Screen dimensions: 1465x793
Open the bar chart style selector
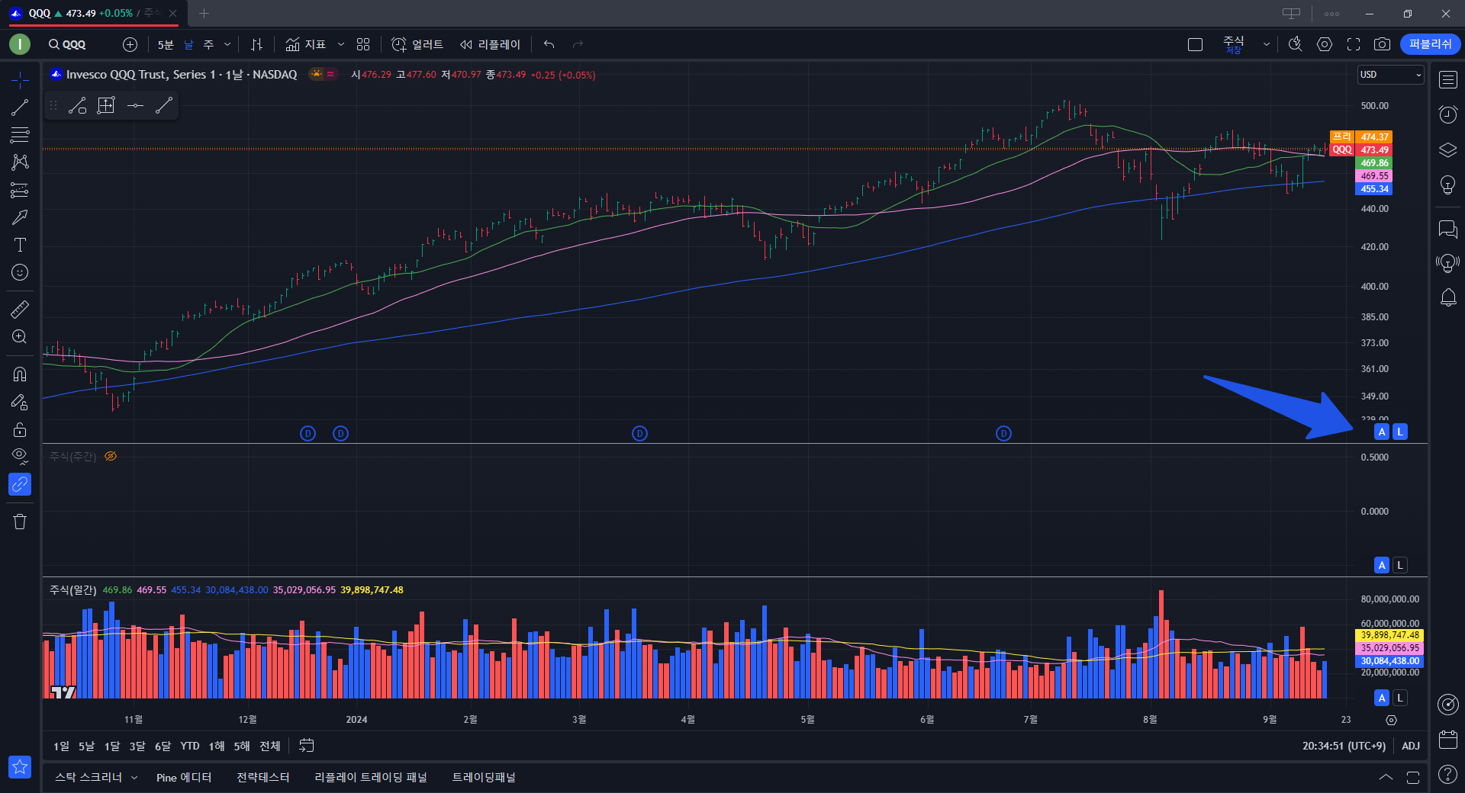pos(256,44)
